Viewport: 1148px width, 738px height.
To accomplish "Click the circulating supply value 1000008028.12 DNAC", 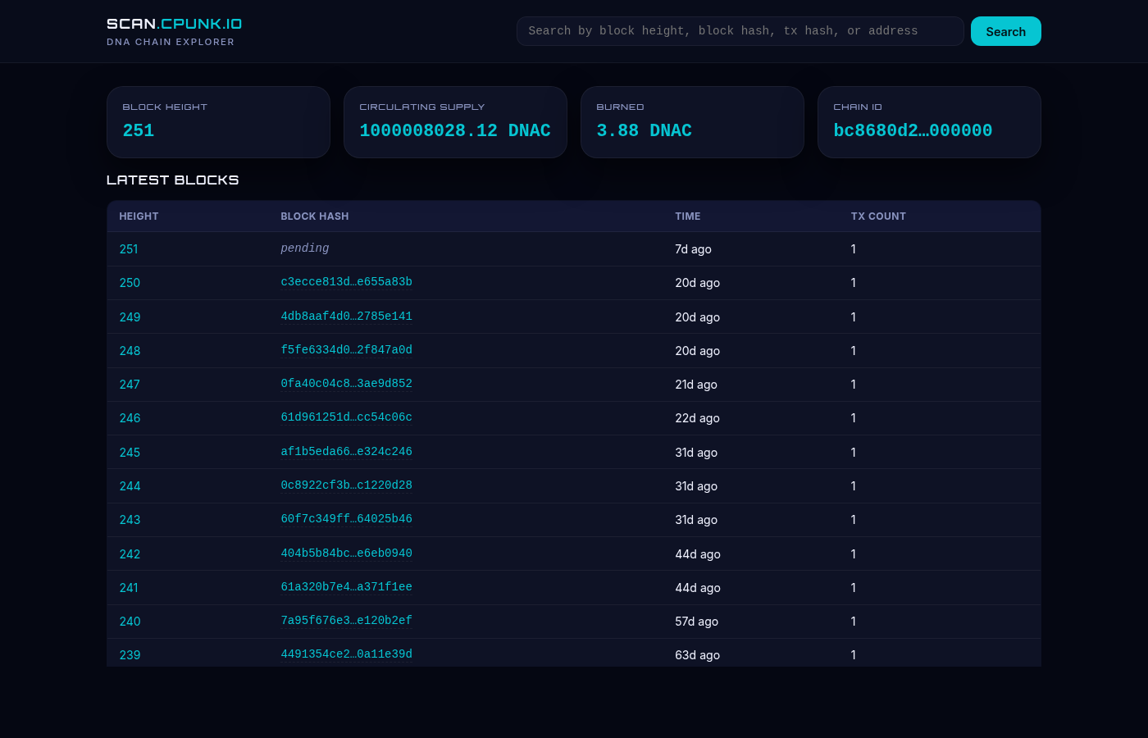I will 455,130.
